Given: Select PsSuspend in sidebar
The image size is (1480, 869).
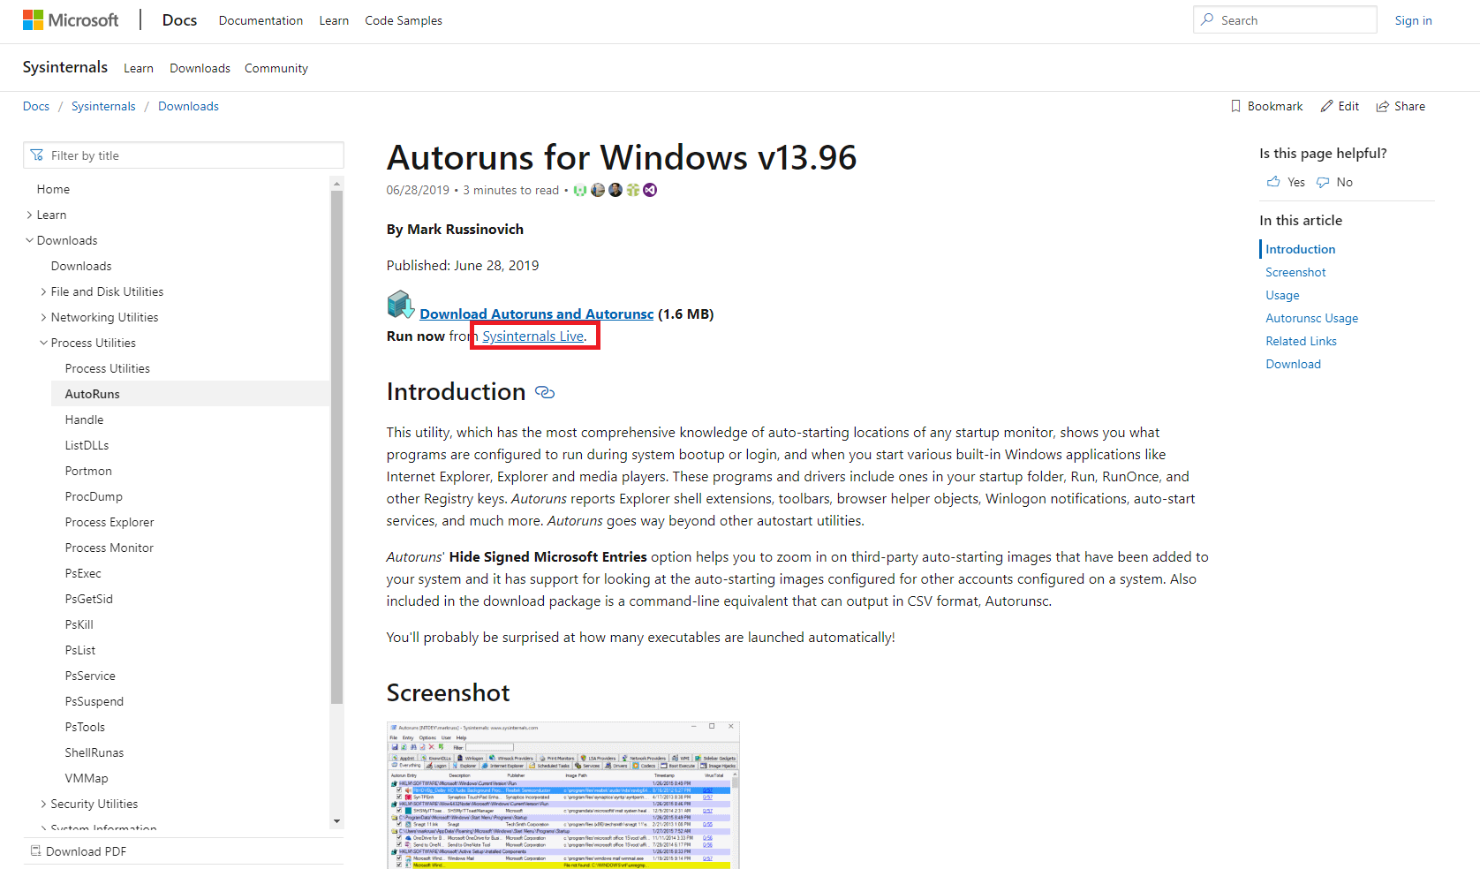Looking at the screenshot, I should pos(94,701).
